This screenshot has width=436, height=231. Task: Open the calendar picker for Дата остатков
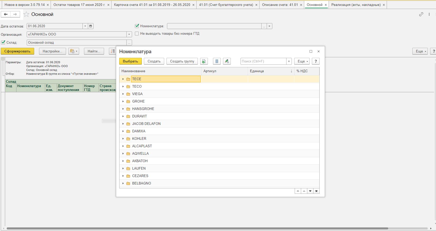[91, 26]
